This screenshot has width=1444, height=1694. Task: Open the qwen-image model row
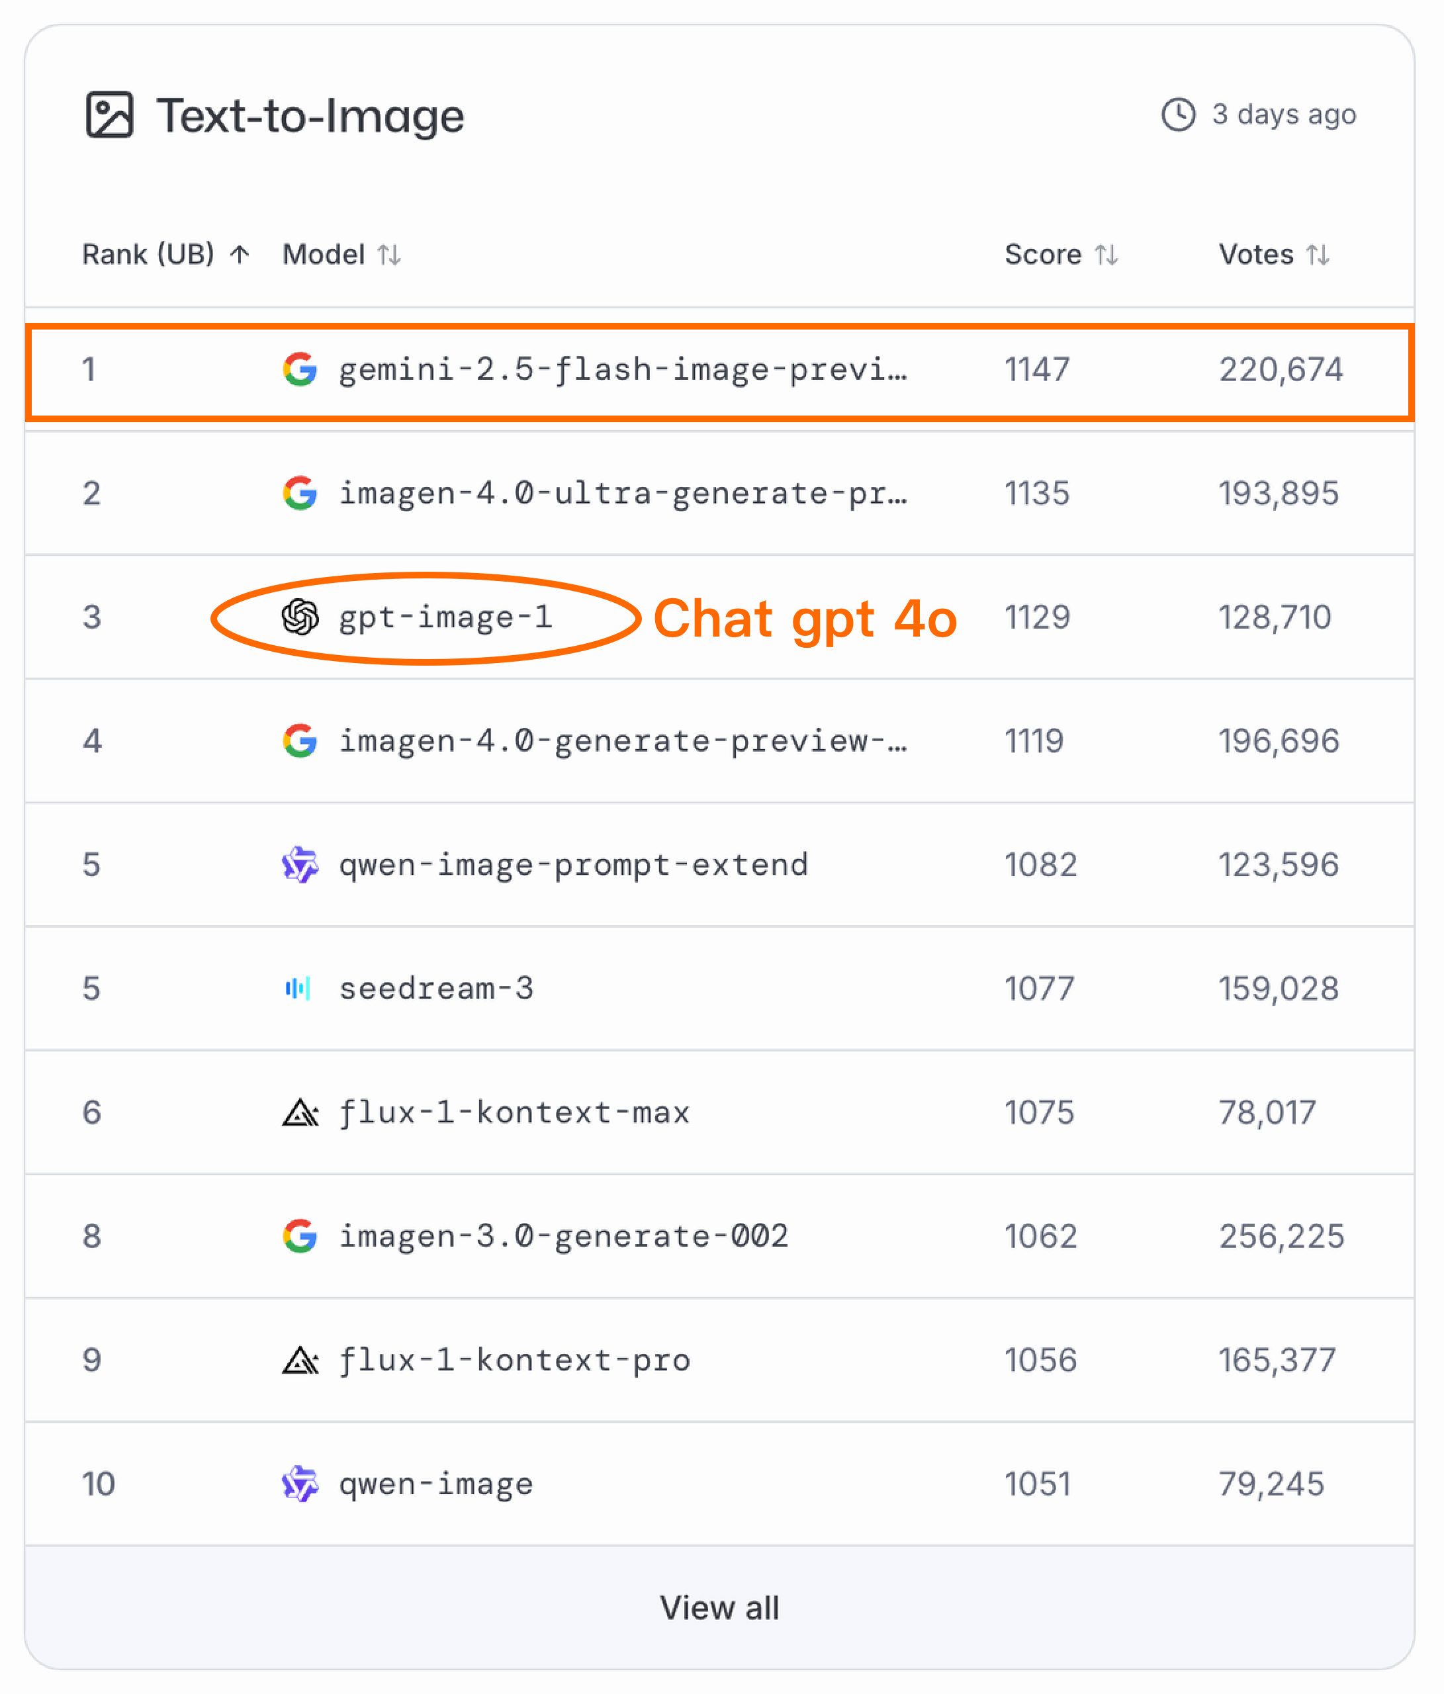pos(437,1484)
